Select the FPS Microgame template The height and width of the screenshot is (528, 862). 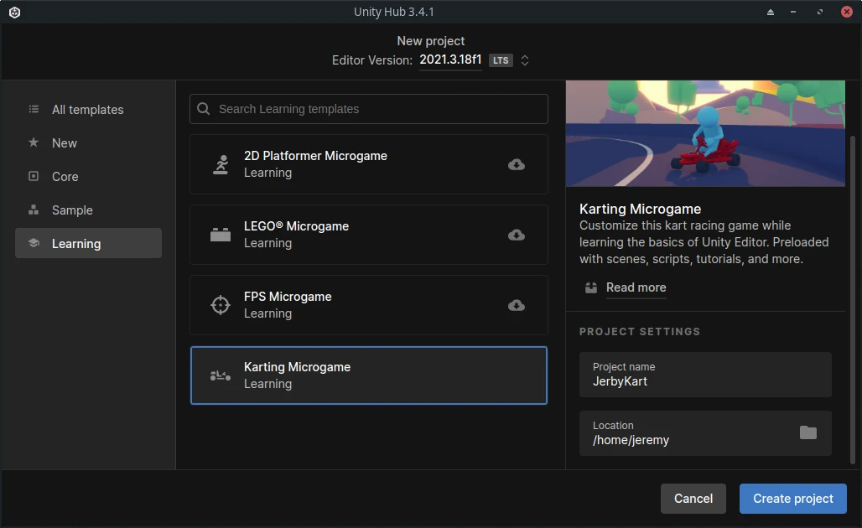[369, 305]
